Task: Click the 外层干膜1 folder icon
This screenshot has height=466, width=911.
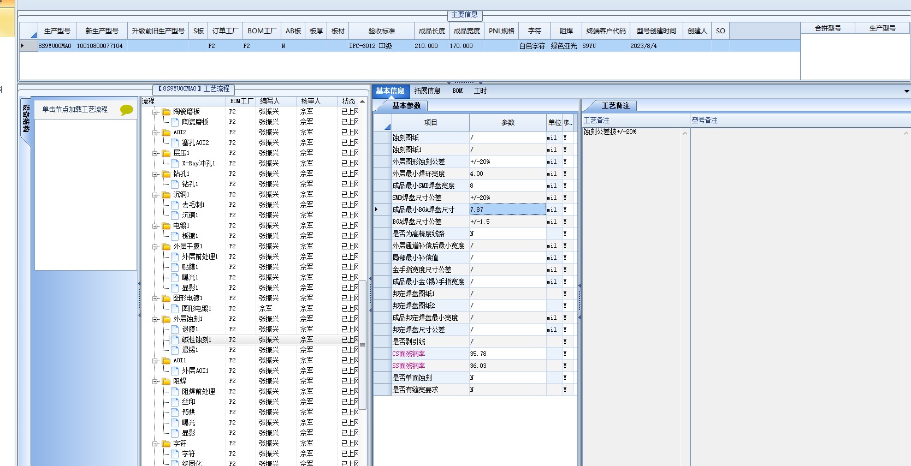Action: tap(167, 246)
